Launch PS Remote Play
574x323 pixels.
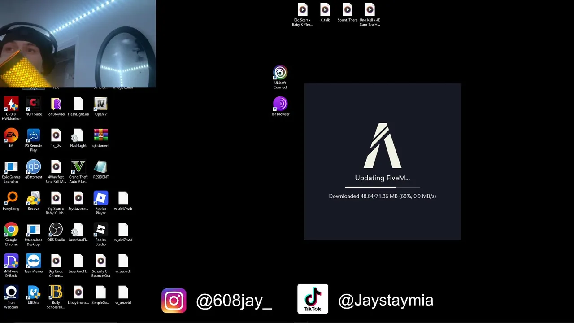(x=34, y=140)
